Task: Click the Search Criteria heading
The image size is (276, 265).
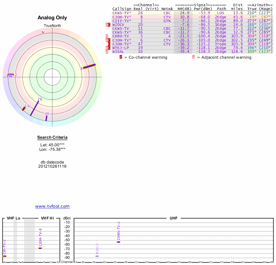Action: 52,138
